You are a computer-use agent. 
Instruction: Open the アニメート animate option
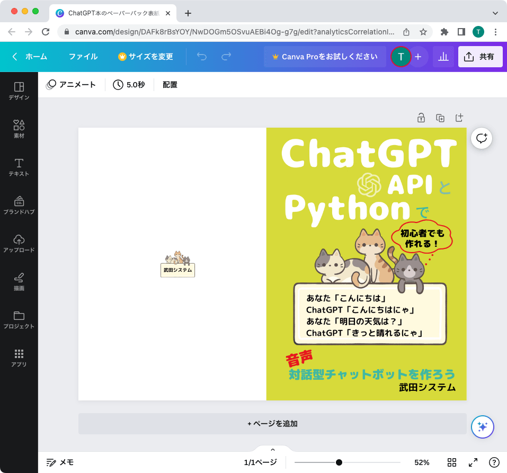(x=71, y=85)
